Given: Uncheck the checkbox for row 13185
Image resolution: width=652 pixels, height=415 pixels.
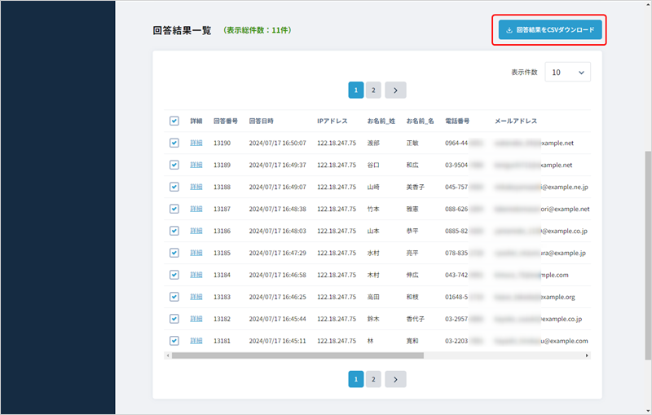Looking at the screenshot, I should pos(174,253).
